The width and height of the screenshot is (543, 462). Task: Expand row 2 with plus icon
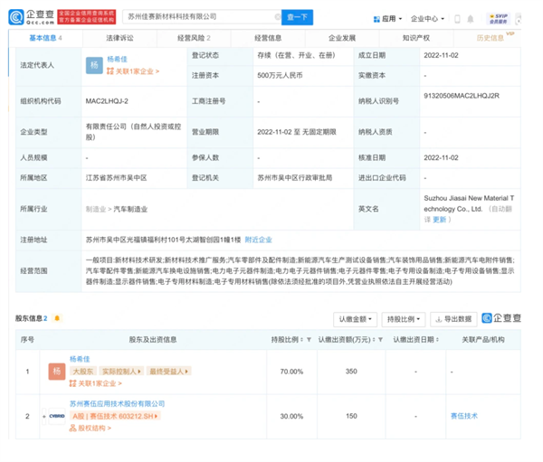click(44, 416)
